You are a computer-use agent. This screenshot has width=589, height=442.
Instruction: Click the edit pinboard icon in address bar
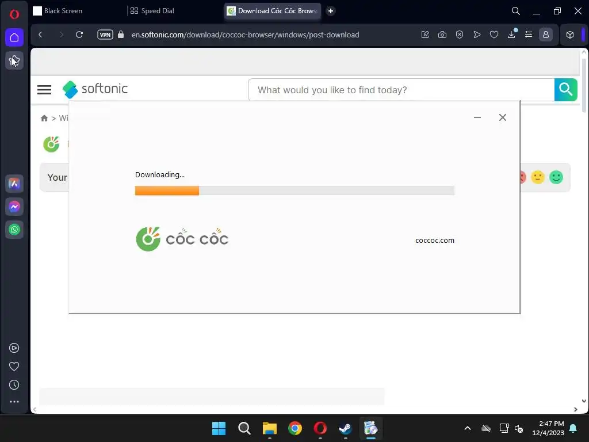tap(425, 35)
